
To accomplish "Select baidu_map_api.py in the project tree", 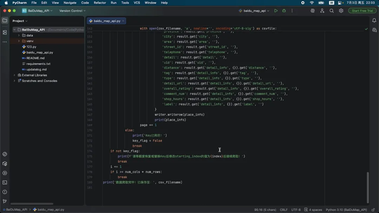I will point(40,52).
